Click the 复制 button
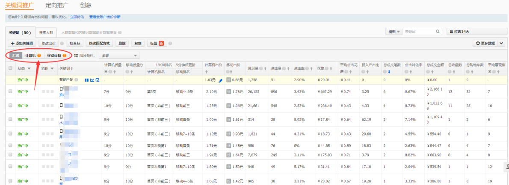 click(138, 44)
